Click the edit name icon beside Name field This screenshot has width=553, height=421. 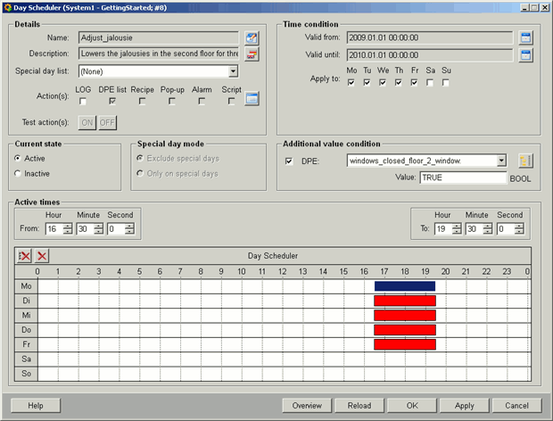[x=252, y=38]
